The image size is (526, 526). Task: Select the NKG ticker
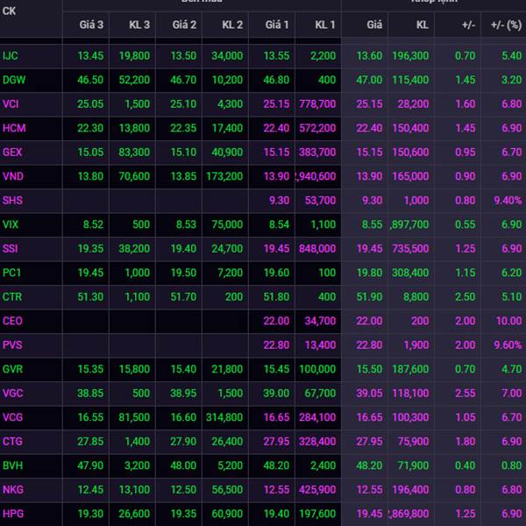[13, 490]
